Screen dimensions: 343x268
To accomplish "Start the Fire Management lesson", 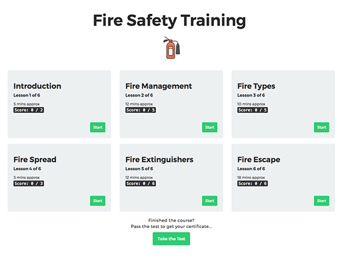I will pyautogui.click(x=210, y=127).
